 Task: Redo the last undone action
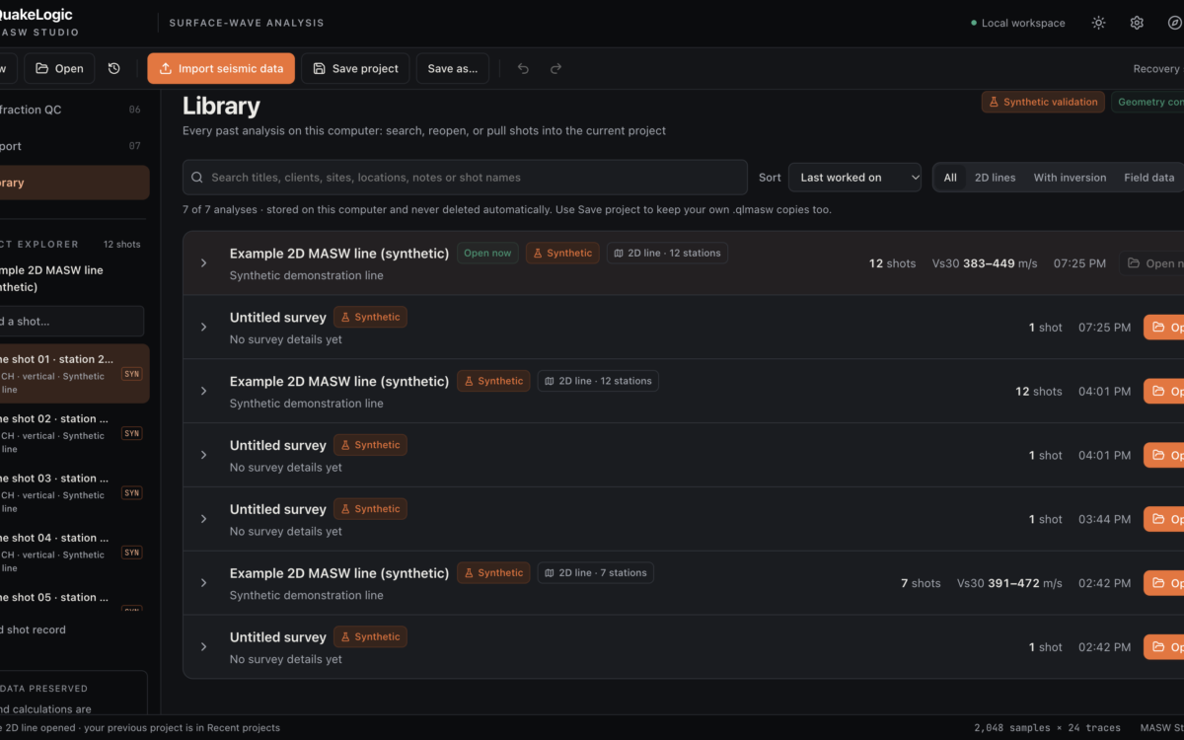coord(555,69)
